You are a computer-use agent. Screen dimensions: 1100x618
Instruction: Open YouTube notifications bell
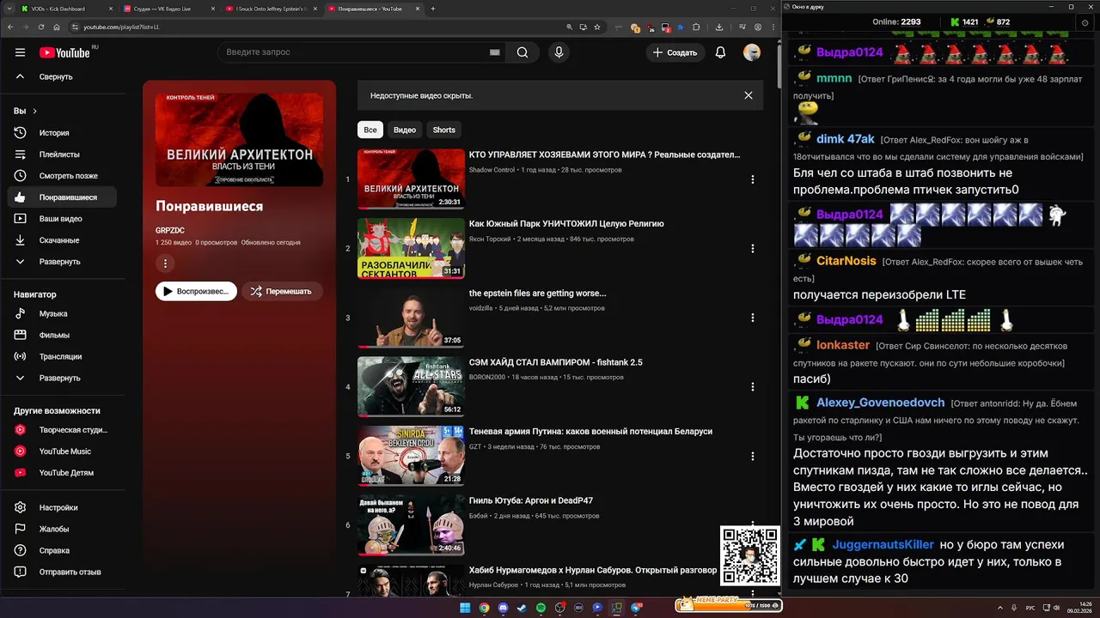[x=720, y=52]
